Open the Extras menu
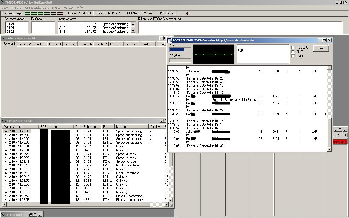The image size is (349, 218). click(x=56, y=8)
